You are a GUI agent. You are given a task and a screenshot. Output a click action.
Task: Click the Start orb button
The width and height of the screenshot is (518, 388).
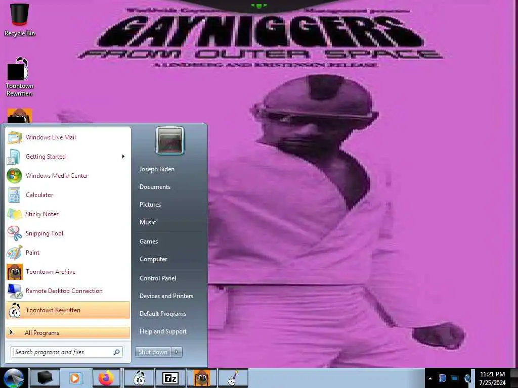click(13, 378)
